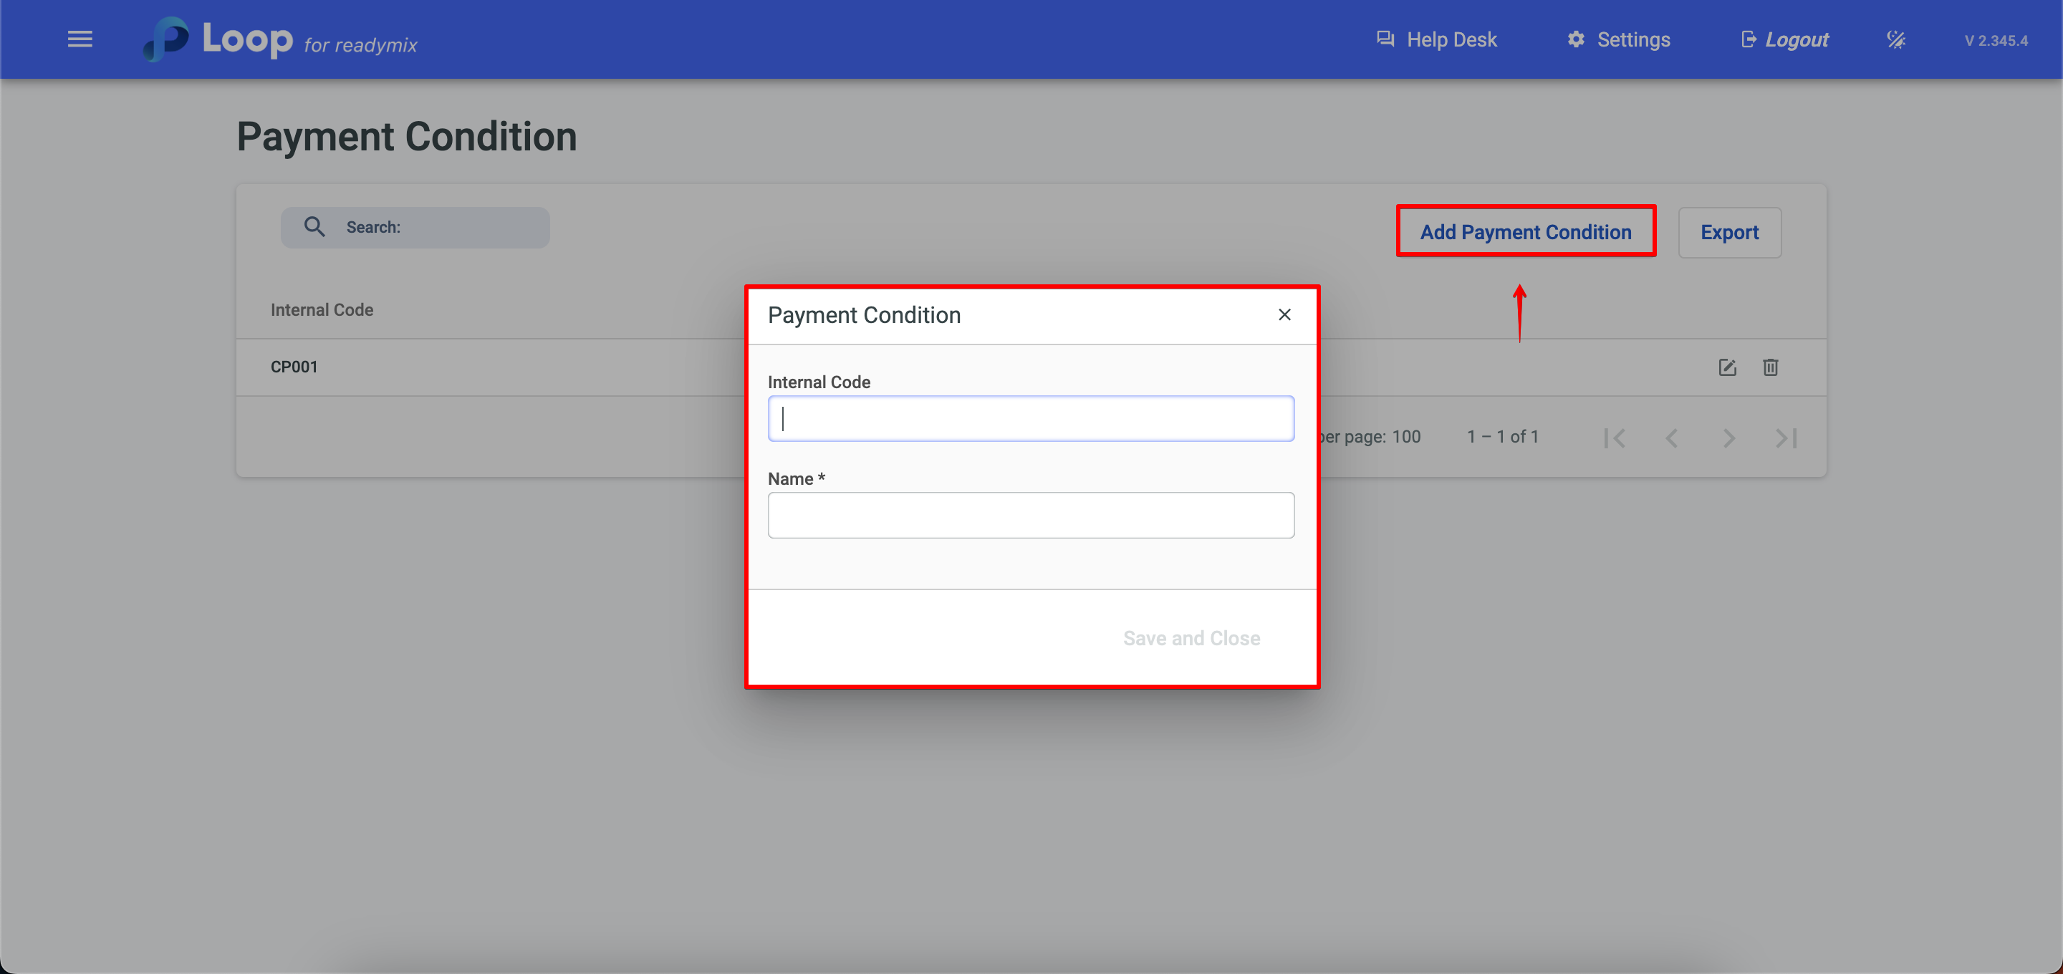
Task: Go to next page of results
Action: pos(1728,438)
